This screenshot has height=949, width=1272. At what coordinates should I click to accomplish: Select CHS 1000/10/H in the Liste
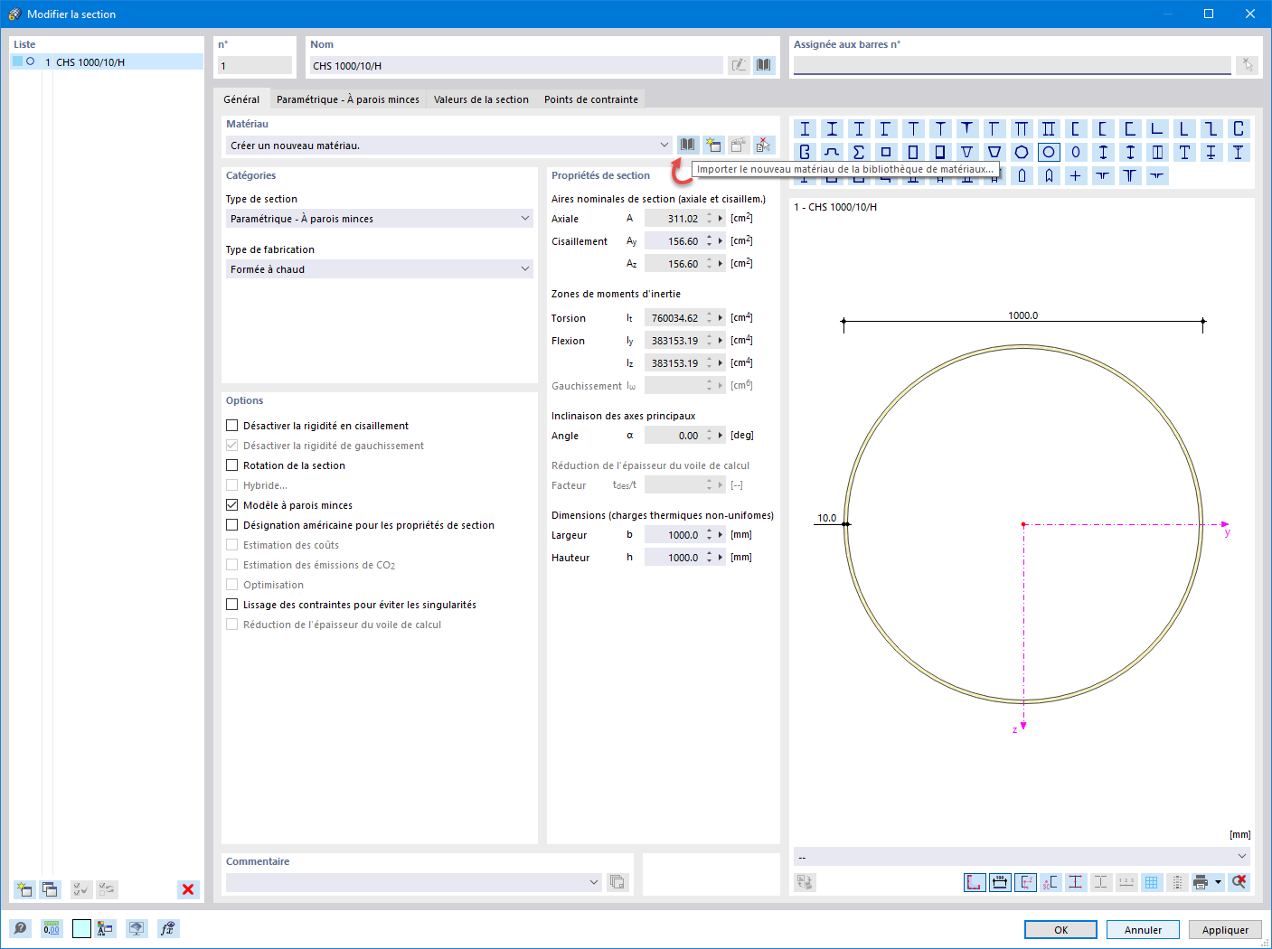(x=107, y=62)
